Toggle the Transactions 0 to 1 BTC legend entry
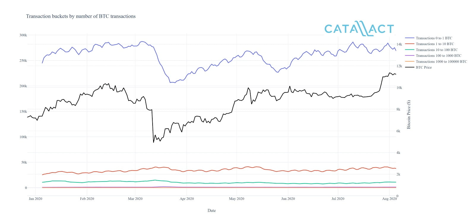 434,38
